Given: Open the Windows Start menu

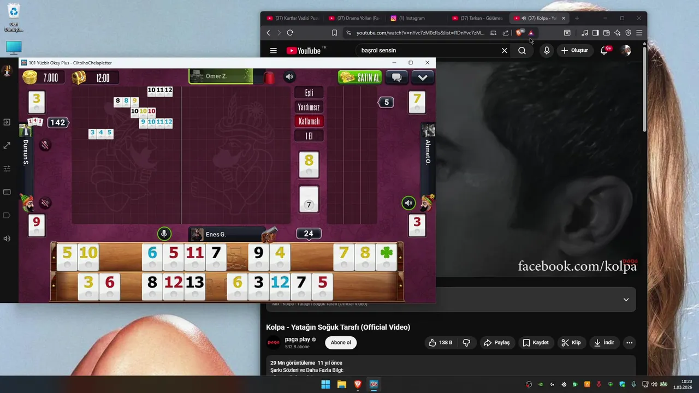Looking at the screenshot, I should 325,384.
